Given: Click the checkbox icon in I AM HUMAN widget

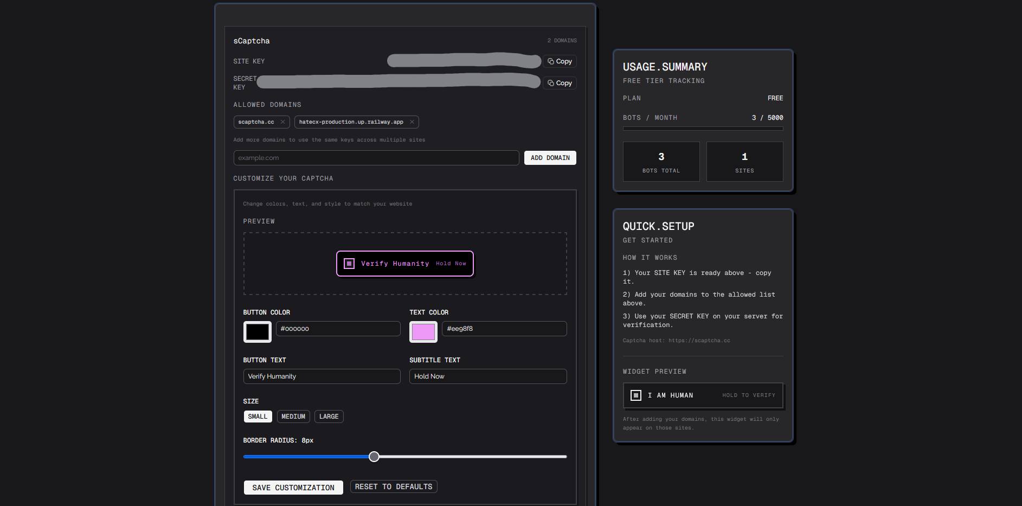Looking at the screenshot, I should pos(635,395).
